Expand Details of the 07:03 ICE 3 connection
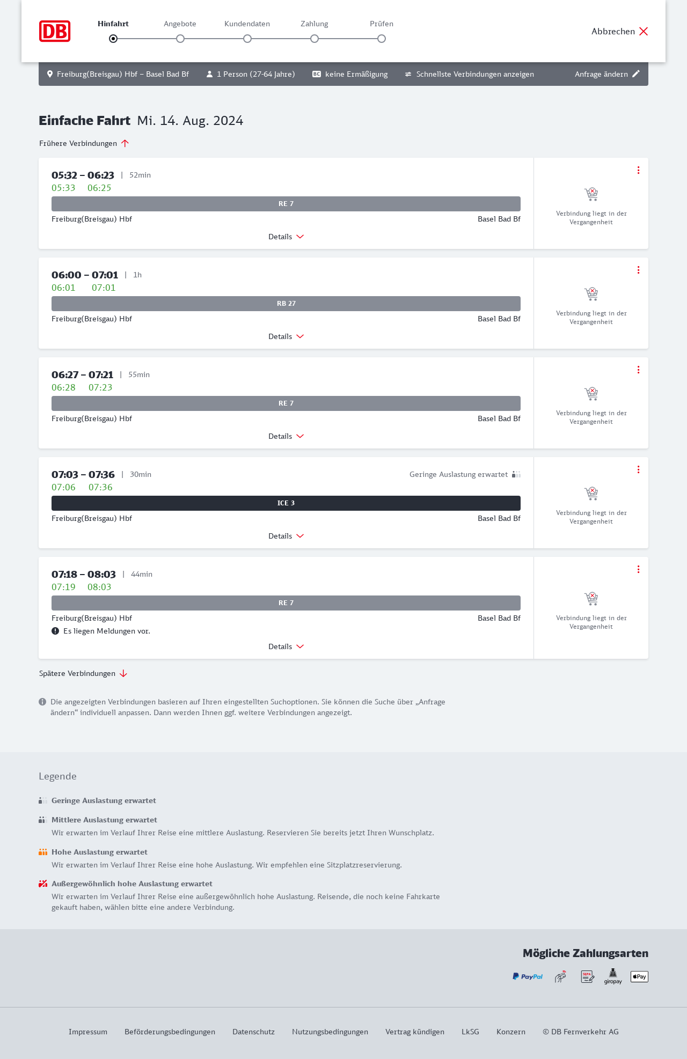The width and height of the screenshot is (687, 1059). pyautogui.click(x=286, y=536)
